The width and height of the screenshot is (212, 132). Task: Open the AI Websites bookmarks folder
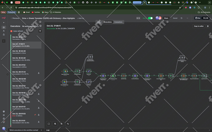55,12
